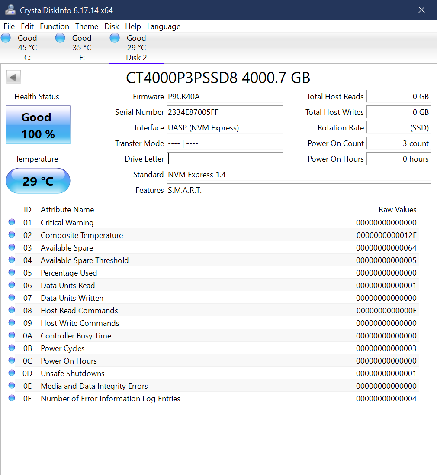Select the C: drive tab

click(28, 48)
